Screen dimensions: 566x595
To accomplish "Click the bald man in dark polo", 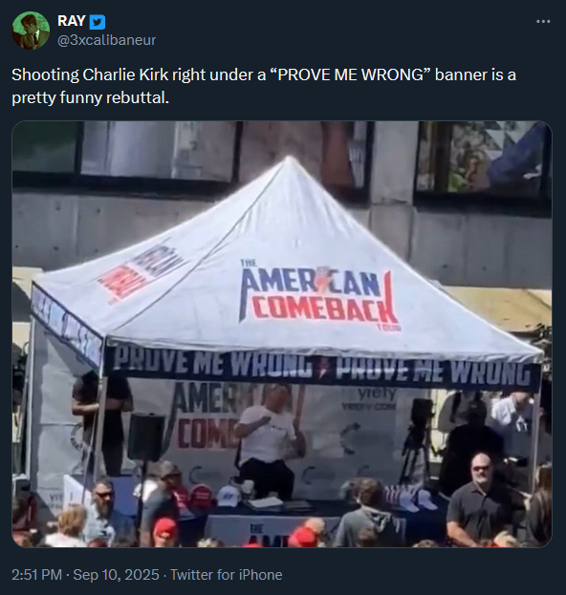I will [x=482, y=499].
